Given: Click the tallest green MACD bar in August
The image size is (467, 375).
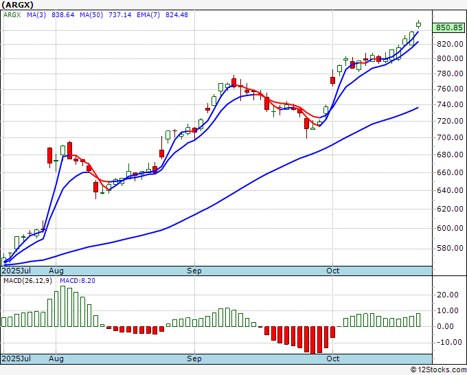Looking at the screenshot, I should (63, 306).
